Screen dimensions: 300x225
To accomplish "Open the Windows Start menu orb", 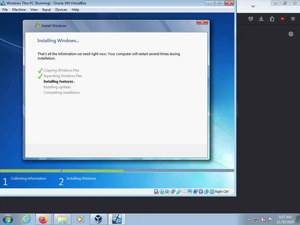I will click(x=8, y=219).
